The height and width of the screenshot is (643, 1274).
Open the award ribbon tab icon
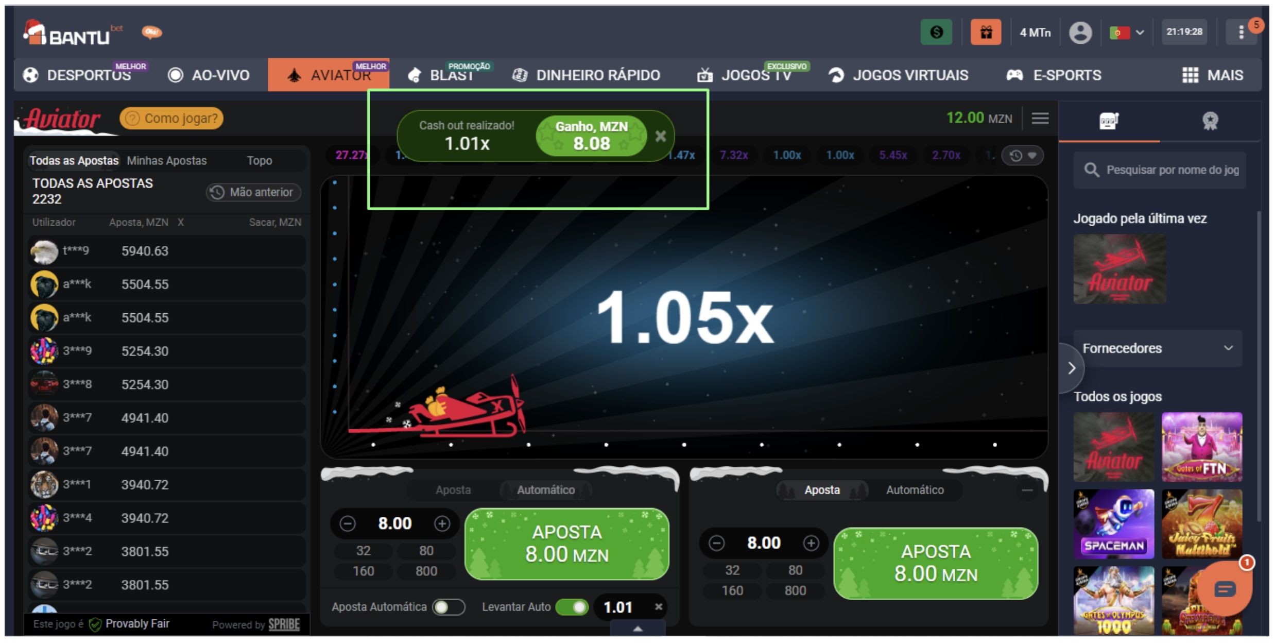(x=1210, y=122)
